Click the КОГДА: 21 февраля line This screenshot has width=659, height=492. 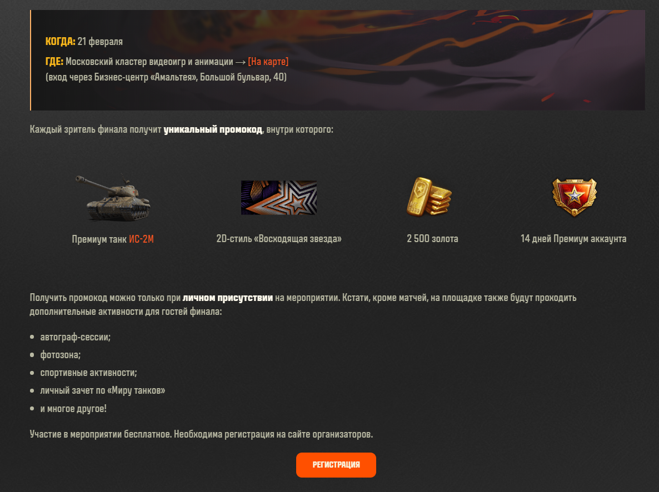[84, 41]
